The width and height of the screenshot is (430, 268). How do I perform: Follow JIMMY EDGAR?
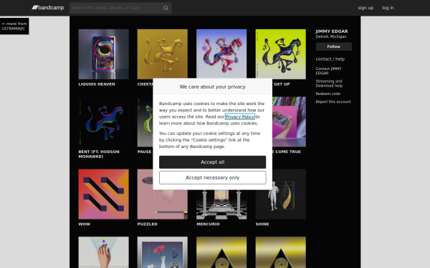pos(333,46)
